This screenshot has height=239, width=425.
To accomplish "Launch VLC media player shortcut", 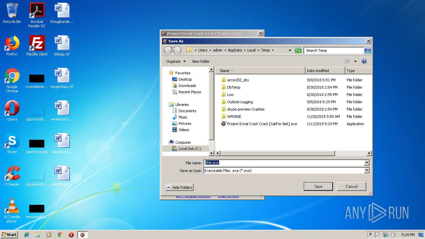I will [12, 210].
